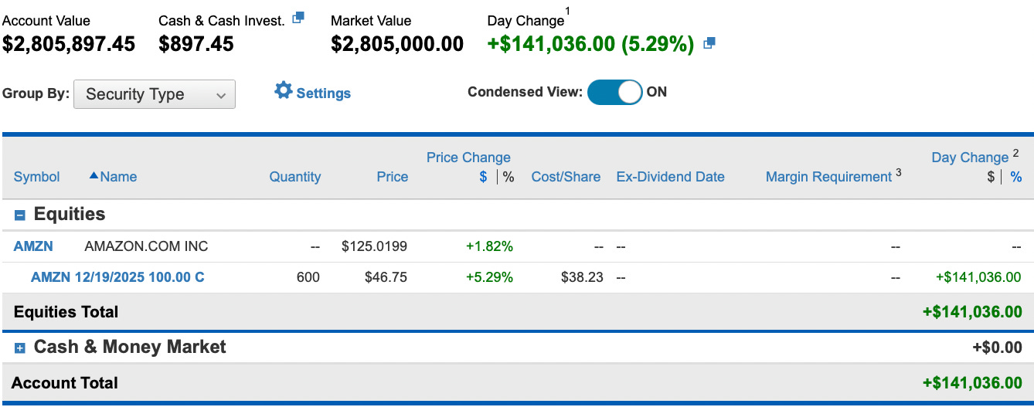
Task: Click the +$141,036.00 value in option row
Action: click(x=978, y=276)
